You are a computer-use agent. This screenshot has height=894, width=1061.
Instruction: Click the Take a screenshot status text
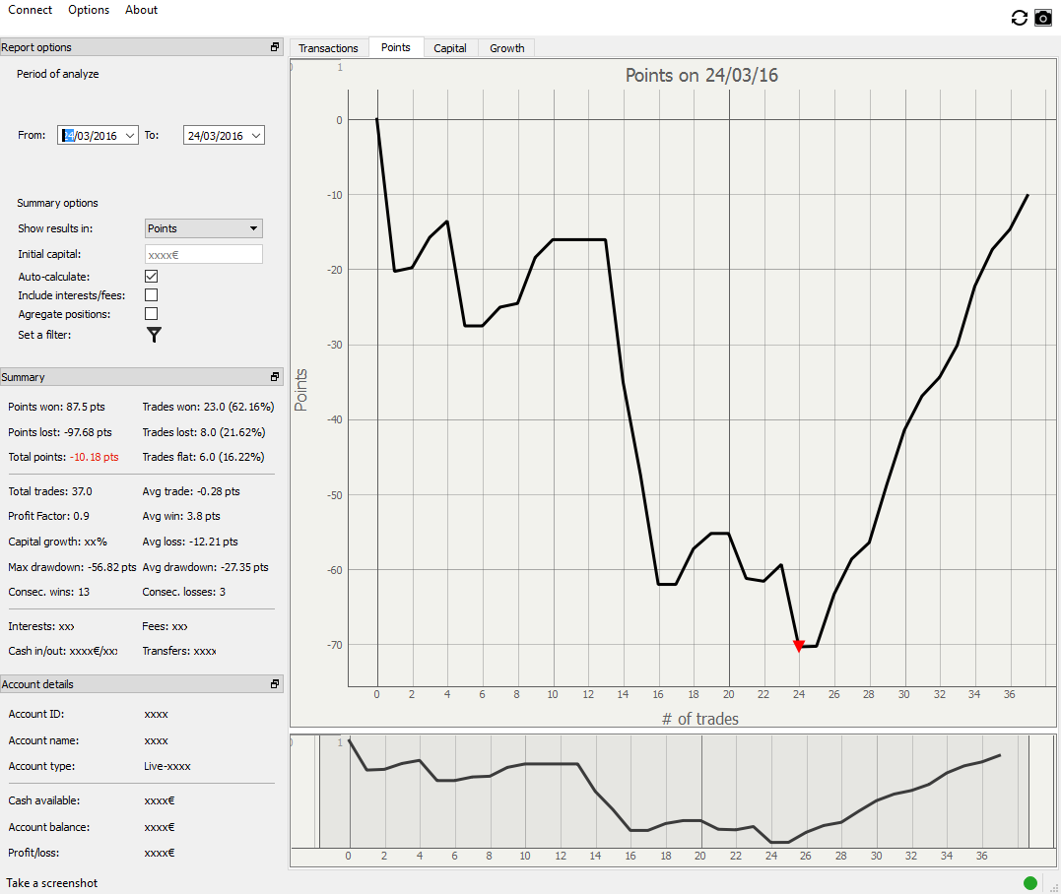pos(52,883)
